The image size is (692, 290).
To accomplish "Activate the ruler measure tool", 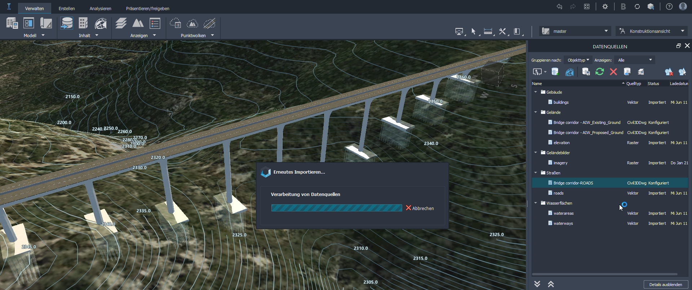I will point(488,32).
